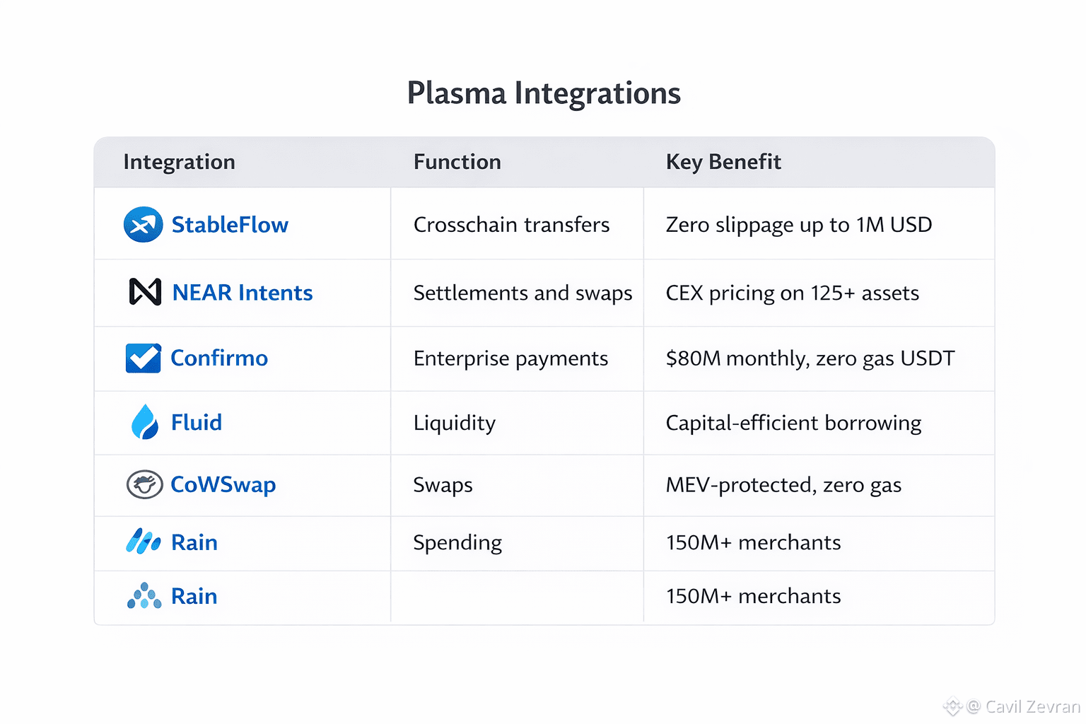The height and width of the screenshot is (724, 1086).
Task: Click the Key Benefit column header
Action: (x=723, y=162)
